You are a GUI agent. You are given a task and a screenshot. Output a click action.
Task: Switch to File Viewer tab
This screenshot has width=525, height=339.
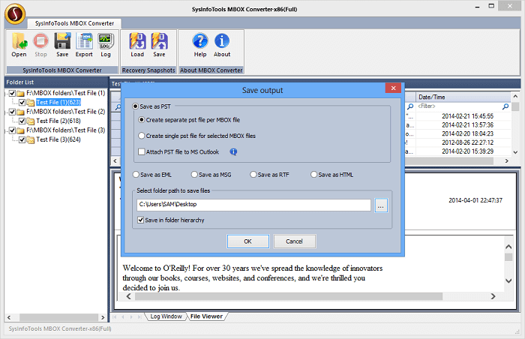tap(206, 316)
